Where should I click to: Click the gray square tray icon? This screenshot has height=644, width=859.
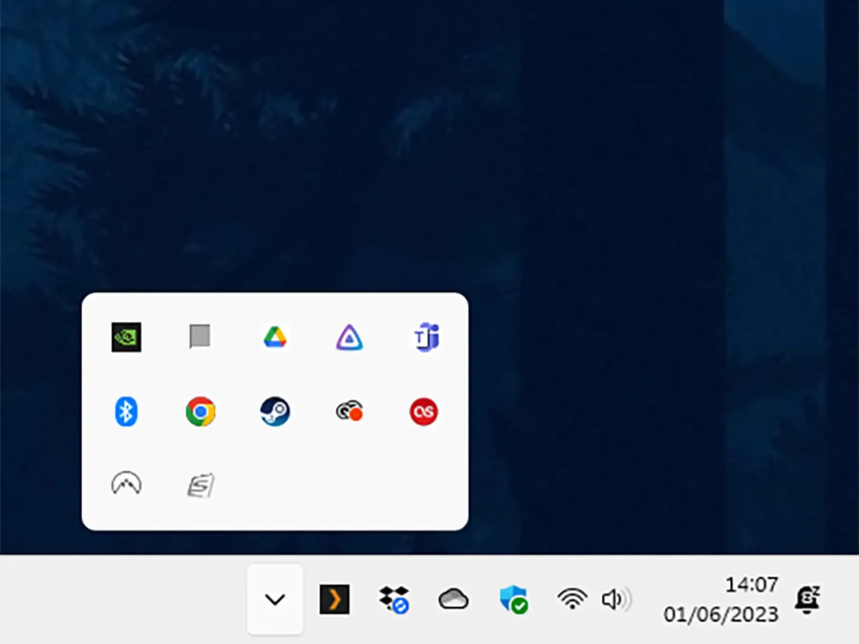pos(199,336)
